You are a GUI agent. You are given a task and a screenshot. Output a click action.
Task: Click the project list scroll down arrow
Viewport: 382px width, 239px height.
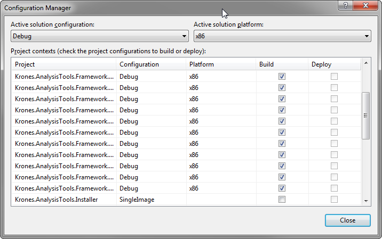click(366, 200)
